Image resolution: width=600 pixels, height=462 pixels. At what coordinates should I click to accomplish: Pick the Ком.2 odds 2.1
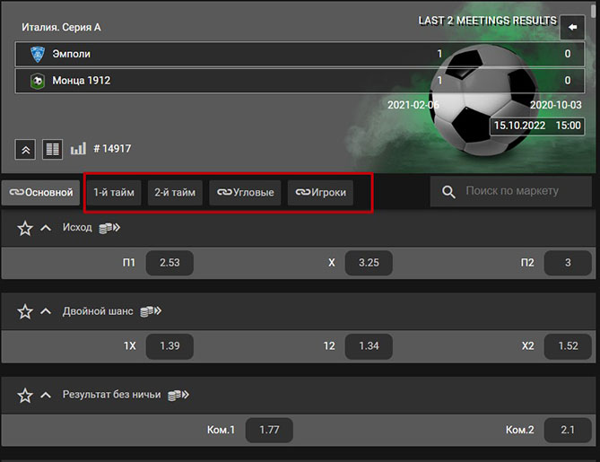(568, 431)
